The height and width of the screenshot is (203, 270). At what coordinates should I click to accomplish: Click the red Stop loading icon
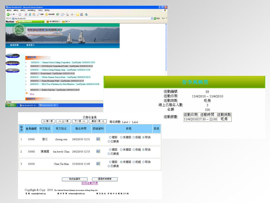[x=26, y=14]
